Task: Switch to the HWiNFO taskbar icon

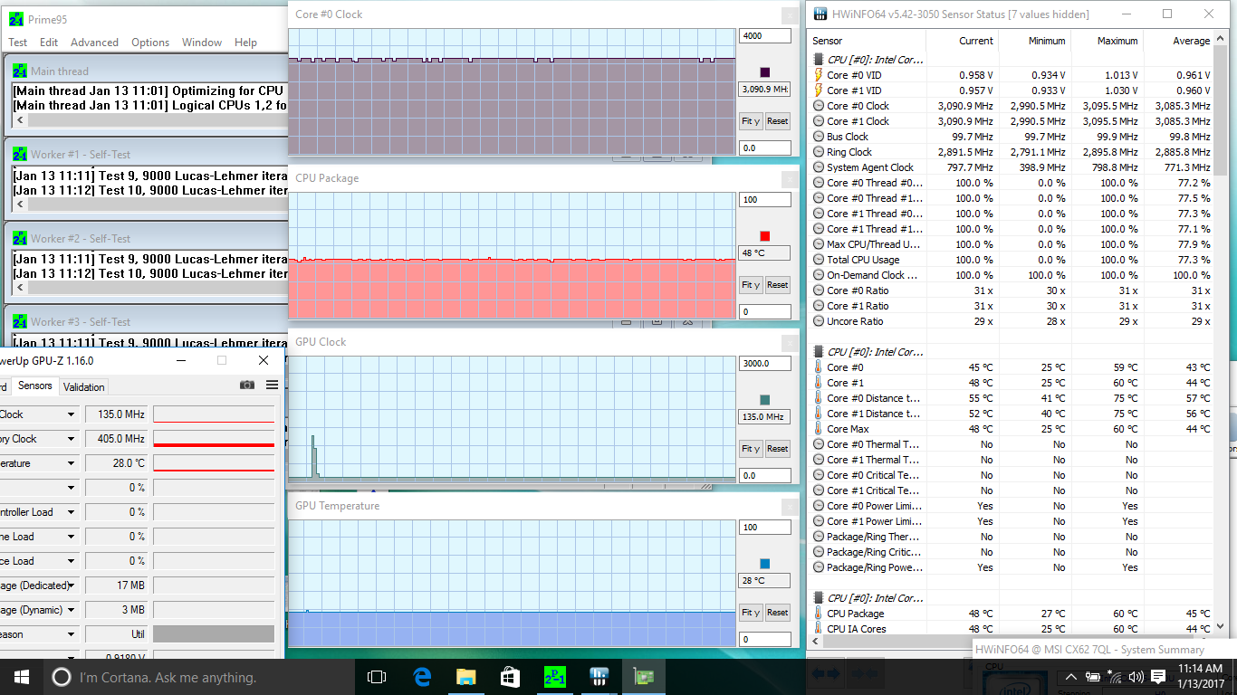Action: pos(599,677)
